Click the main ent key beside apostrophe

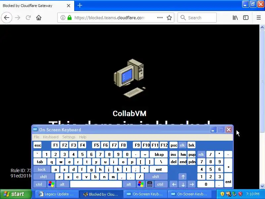tap(159, 169)
